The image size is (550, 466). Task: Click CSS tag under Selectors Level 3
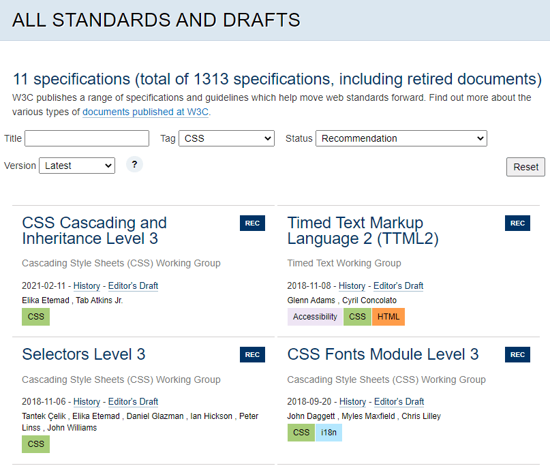coord(35,444)
